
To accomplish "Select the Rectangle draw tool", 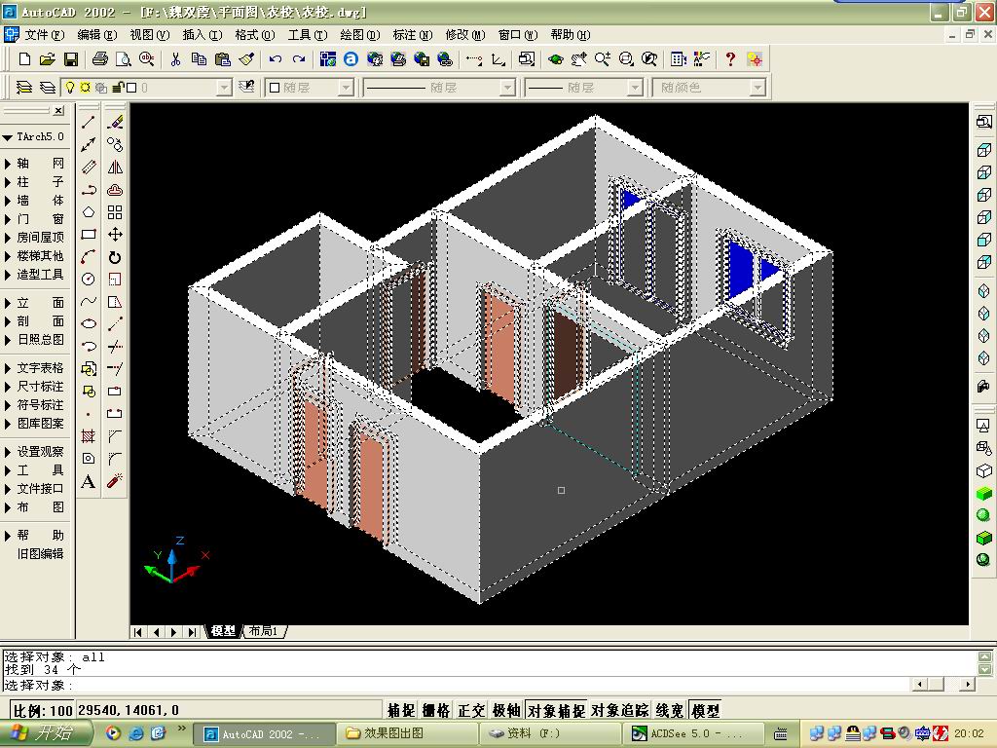I will [89, 234].
